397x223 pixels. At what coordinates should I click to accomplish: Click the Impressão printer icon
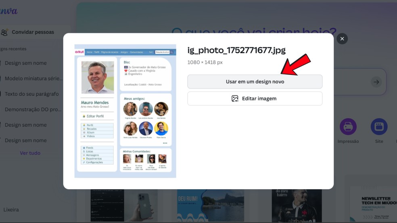pyautogui.click(x=348, y=126)
